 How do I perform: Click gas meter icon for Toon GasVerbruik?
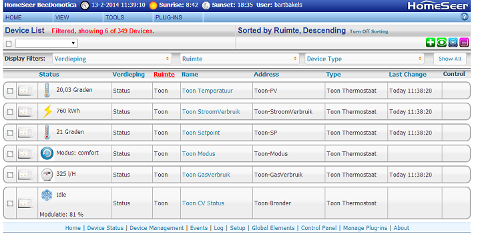pyautogui.click(x=47, y=174)
